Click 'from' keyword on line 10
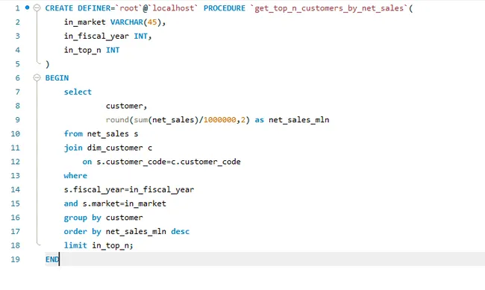The image size is (485, 290). tap(73, 134)
